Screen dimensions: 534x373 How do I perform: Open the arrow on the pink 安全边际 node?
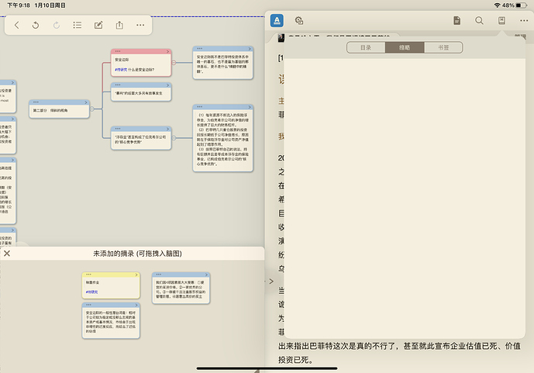(x=167, y=51)
